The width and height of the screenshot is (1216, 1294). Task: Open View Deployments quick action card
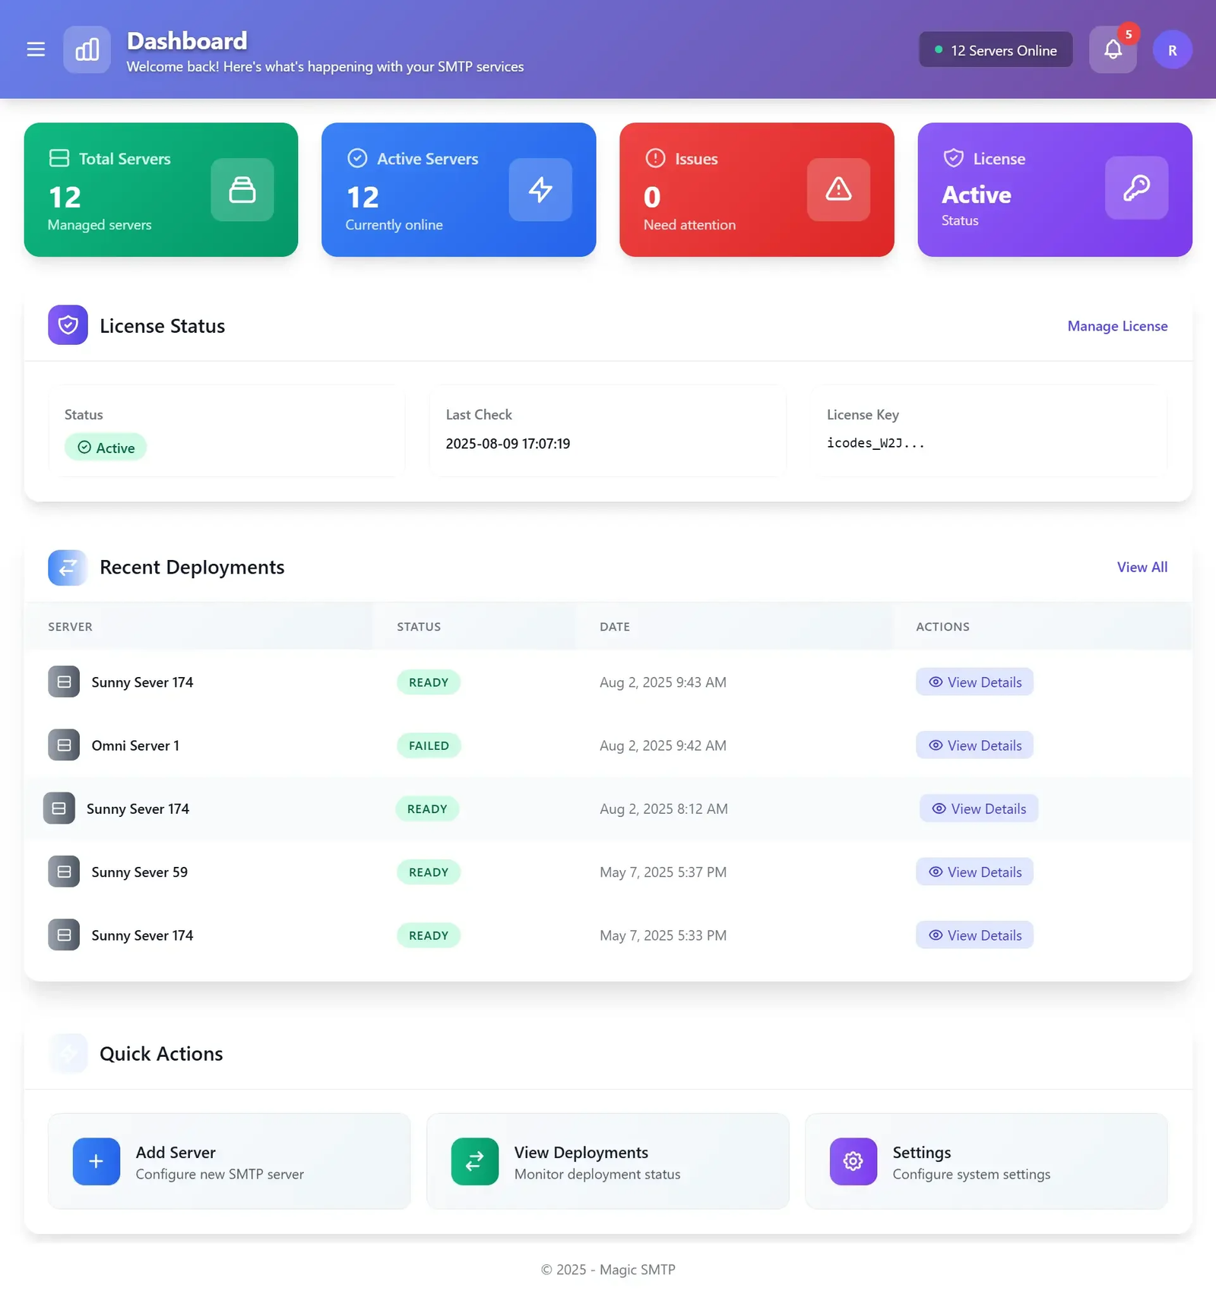[x=607, y=1161]
